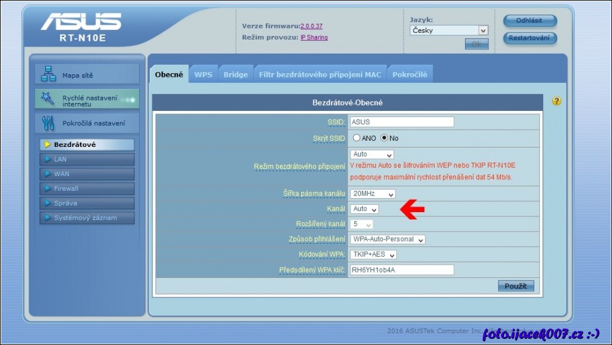Click the Mapa sítě network map icon
This screenshot has width=612, height=345.
pyautogui.click(x=48, y=74)
